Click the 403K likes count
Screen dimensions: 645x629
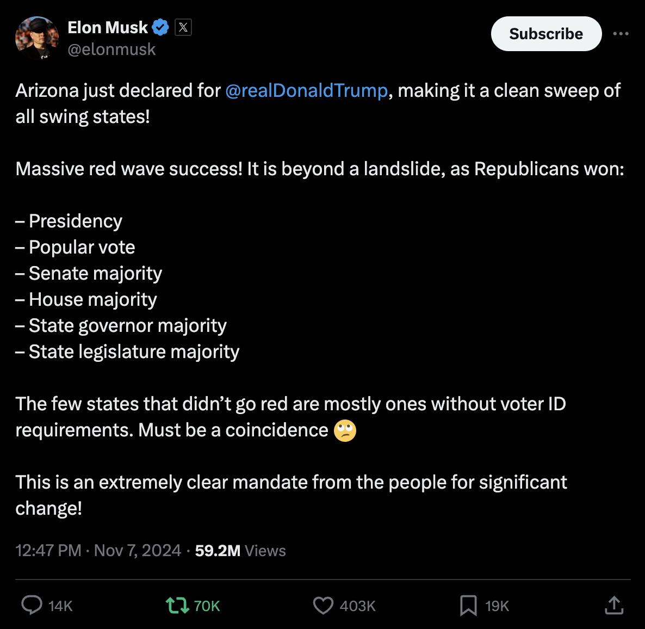357,606
